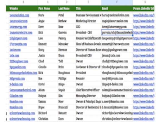Open the 360managedsolutions.com link
This screenshot has width=164, height=122.
[23, 73]
